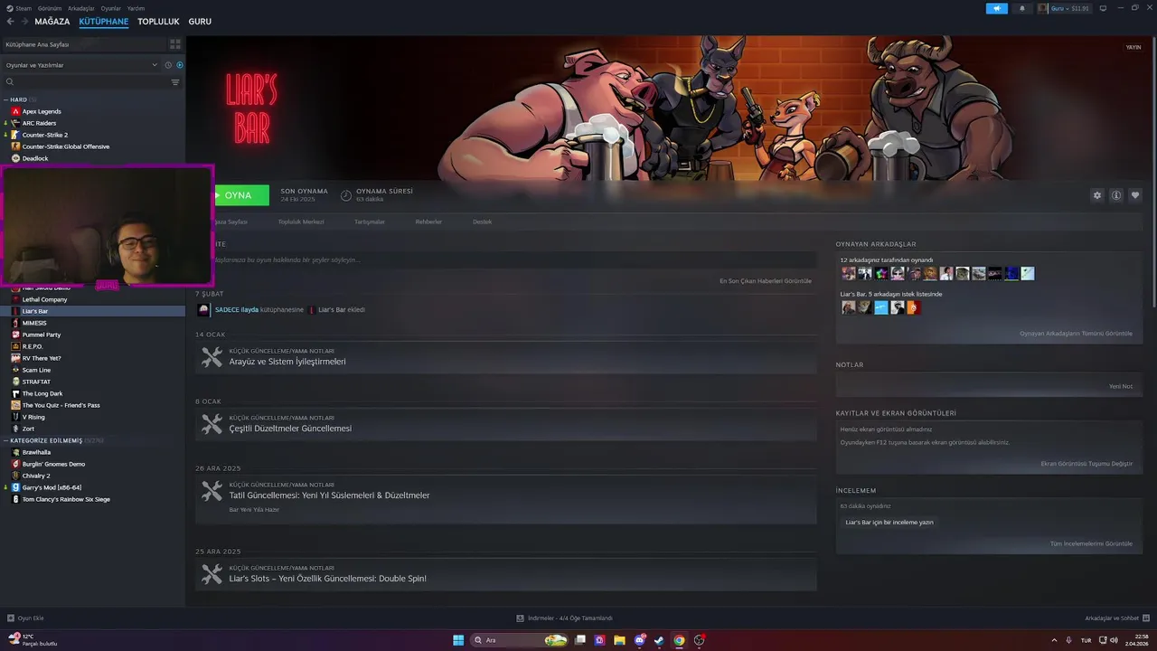Open Oyunlar ve Yazılımlar filter dropdown
The image size is (1157, 651).
click(81, 65)
